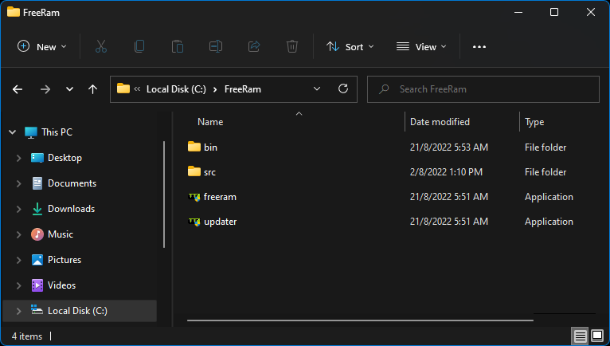Click the 4 items status text
The height and width of the screenshot is (346, 610).
pos(27,336)
